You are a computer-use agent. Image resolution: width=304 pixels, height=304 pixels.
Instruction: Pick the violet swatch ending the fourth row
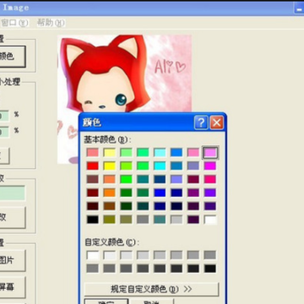point(210,193)
